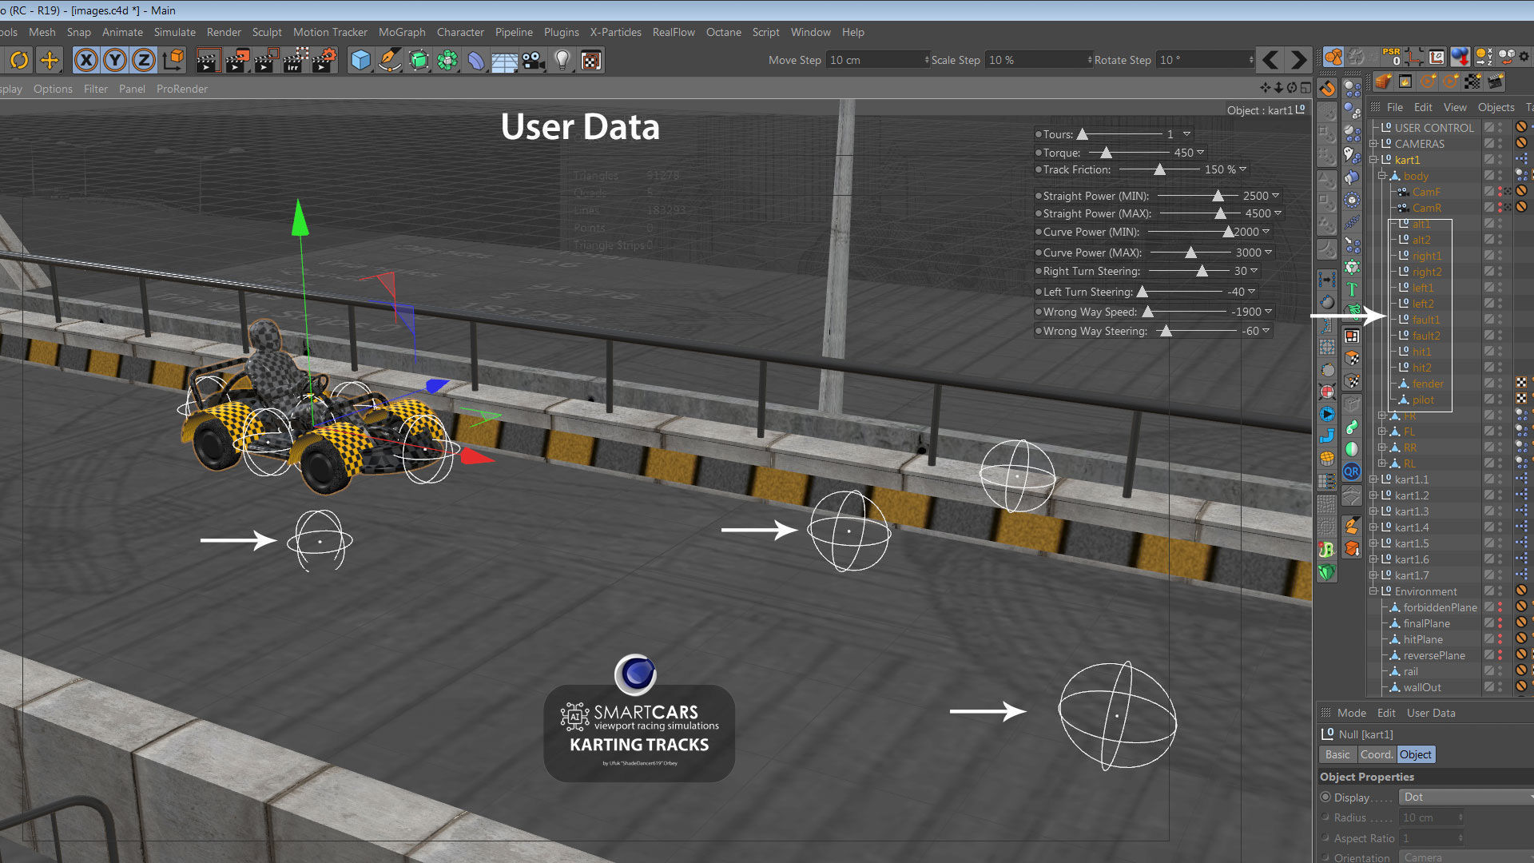Click the Torque slider handle
Image resolution: width=1534 pixels, height=863 pixels.
(1106, 153)
